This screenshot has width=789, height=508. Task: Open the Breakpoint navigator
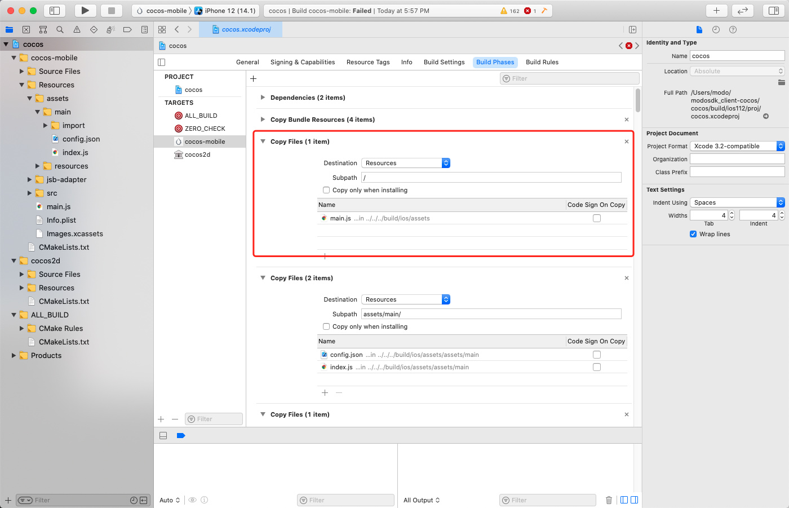tap(127, 29)
